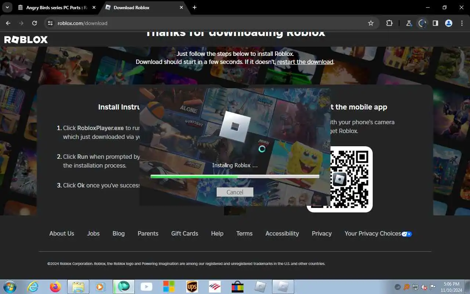
Task: Open the Jobs footer link
Action: click(93, 233)
